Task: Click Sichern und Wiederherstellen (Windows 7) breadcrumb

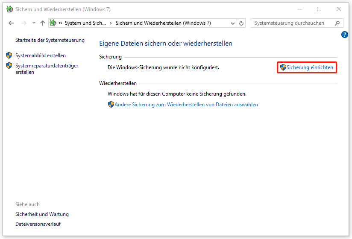Action: tap(163, 23)
